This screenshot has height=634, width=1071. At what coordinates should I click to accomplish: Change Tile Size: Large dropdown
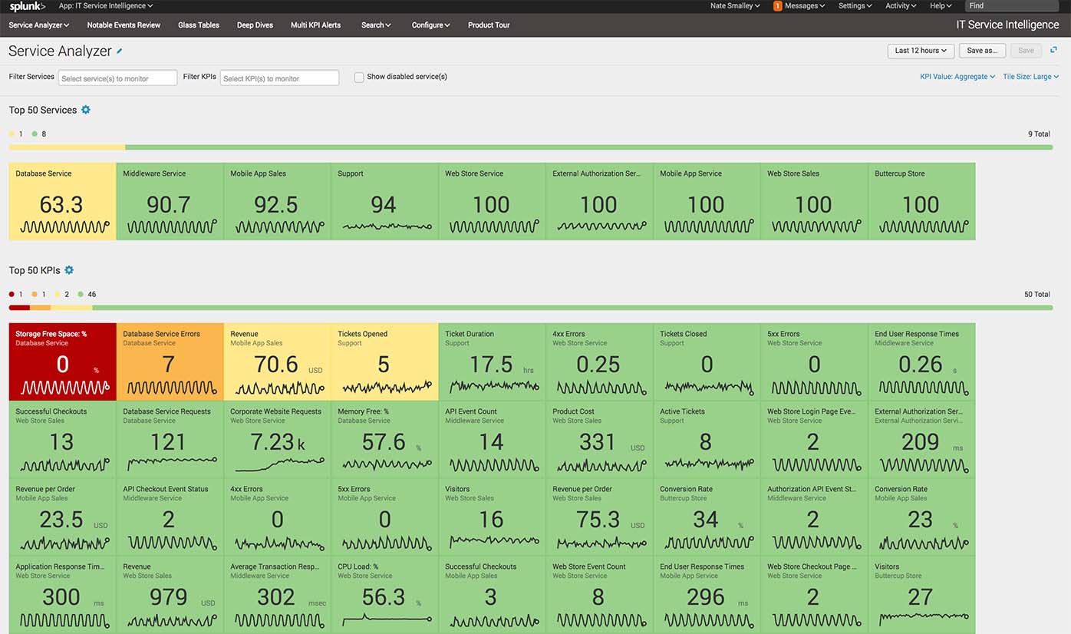coord(1030,77)
